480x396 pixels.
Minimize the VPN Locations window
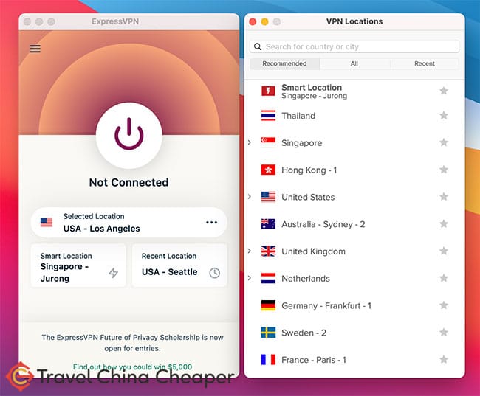(265, 21)
